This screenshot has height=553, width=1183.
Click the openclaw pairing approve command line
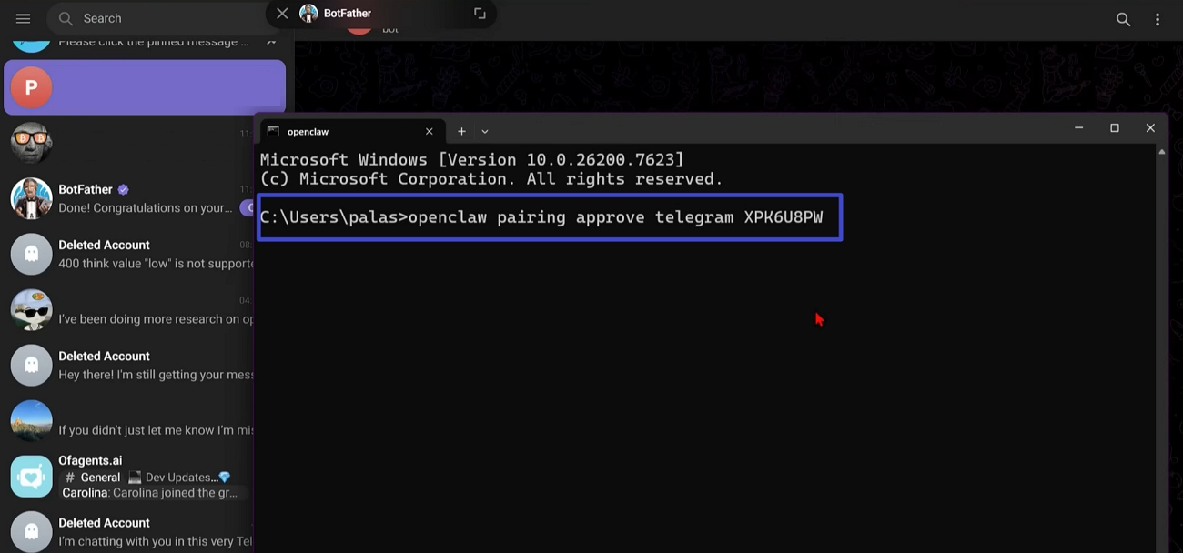[x=541, y=217]
